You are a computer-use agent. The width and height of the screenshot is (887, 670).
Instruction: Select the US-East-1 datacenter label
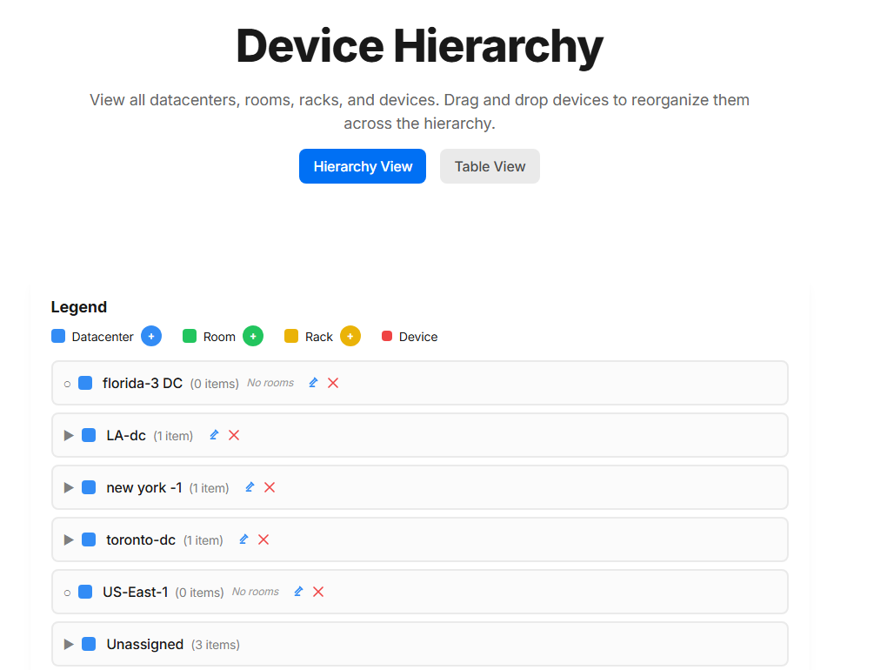[135, 592]
